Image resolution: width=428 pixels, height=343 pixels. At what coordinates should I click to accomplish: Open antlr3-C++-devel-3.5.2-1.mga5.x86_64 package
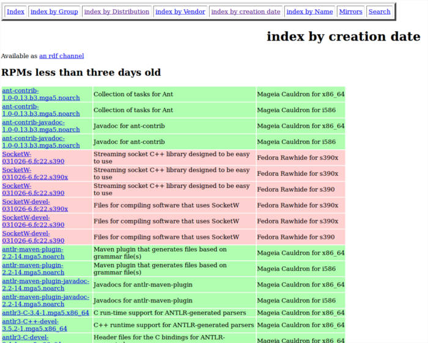pos(35,325)
